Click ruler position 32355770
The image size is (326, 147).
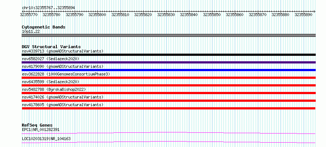(x=29, y=15)
